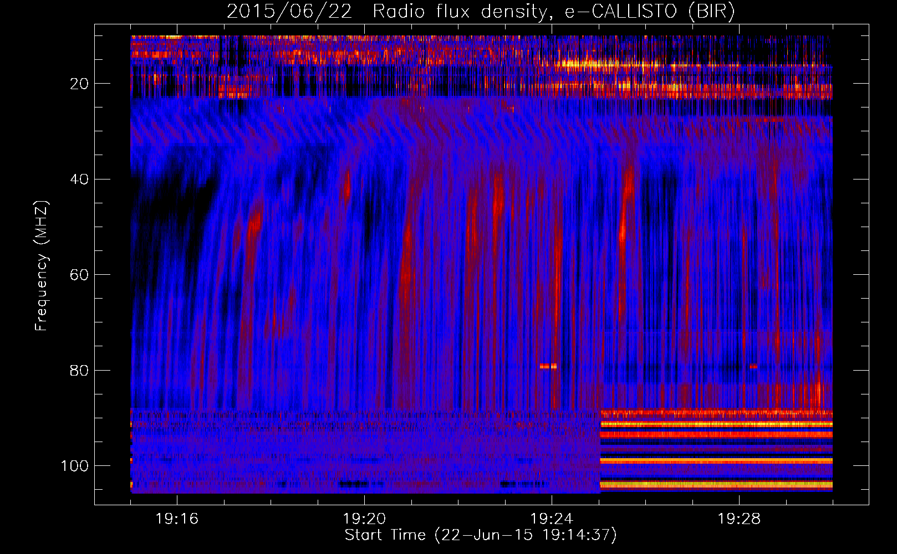This screenshot has height=554, width=897.
Task: Click the 'Frequency (MHZ)' axis label
Action: coord(42,266)
